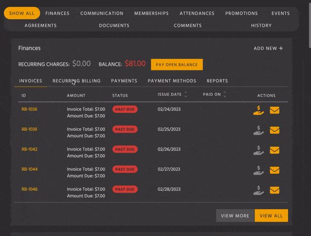Image resolution: width=311 pixels, height=236 pixels.
Task: Show the Comments tab
Action: (188, 25)
